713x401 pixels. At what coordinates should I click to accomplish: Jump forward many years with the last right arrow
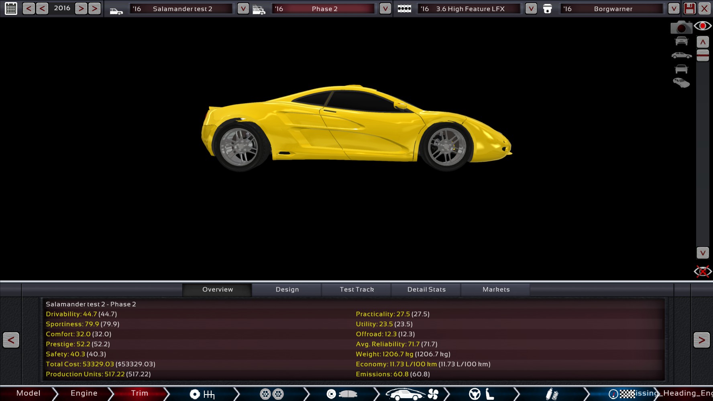point(95,8)
